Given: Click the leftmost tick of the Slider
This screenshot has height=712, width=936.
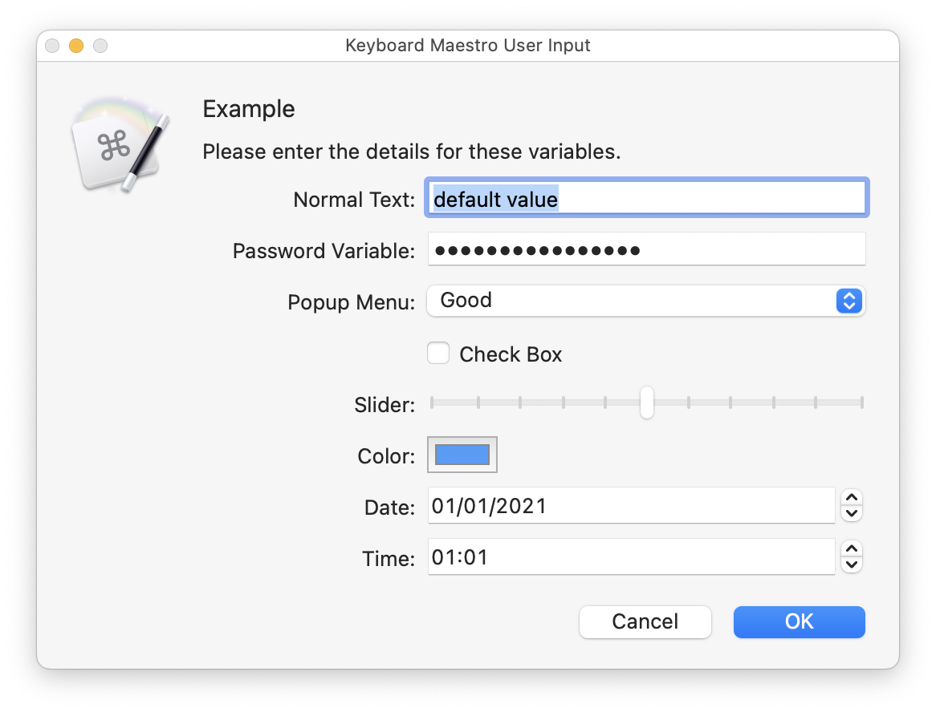Looking at the screenshot, I should (x=432, y=403).
